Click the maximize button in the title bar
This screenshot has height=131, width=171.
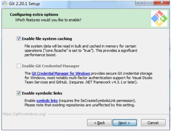coord(149,3)
